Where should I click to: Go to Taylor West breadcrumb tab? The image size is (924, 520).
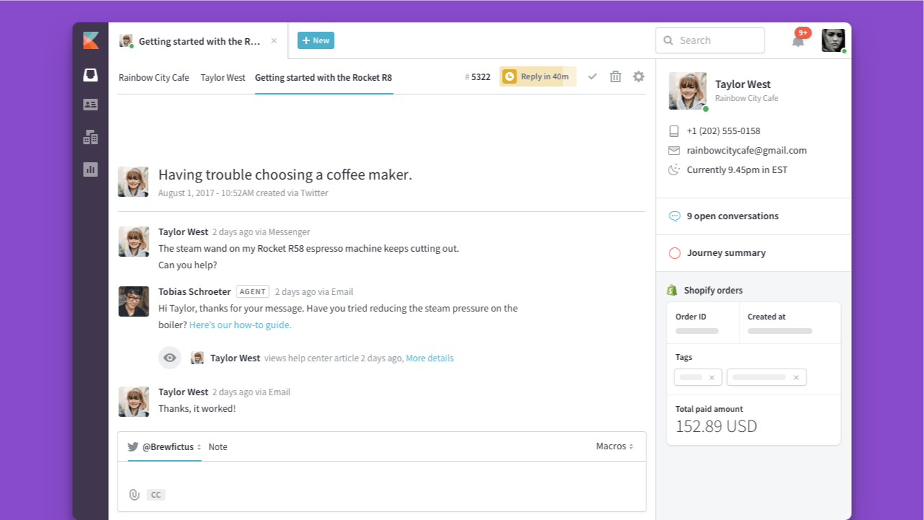click(x=223, y=77)
